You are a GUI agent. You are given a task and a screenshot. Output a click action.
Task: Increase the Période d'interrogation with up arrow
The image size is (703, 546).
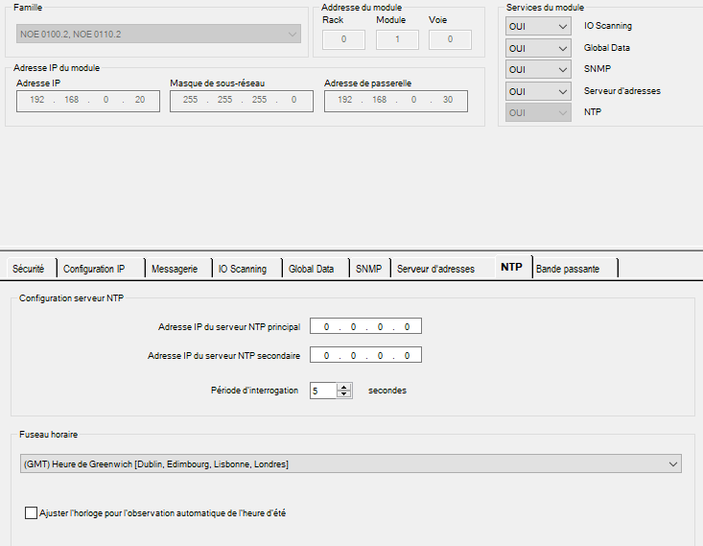tap(345, 387)
